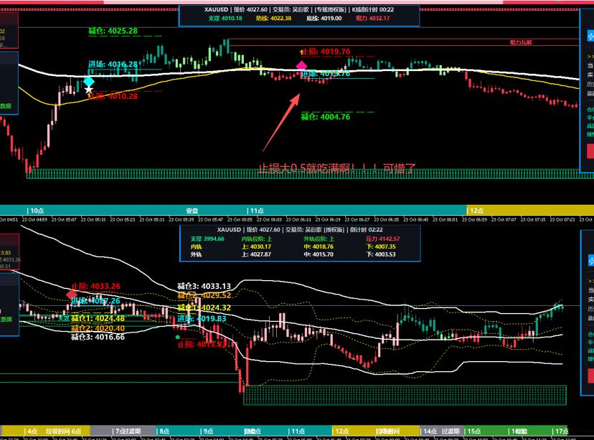
Task: Select the 垃圾时间 6点 session segment
Action: point(63,431)
